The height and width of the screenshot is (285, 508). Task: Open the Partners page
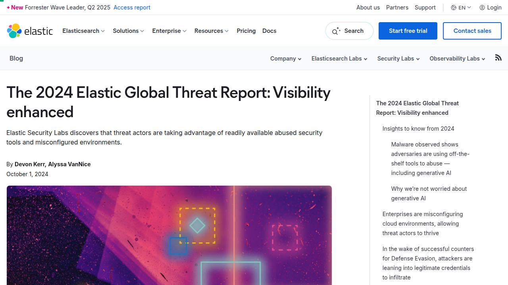click(397, 8)
